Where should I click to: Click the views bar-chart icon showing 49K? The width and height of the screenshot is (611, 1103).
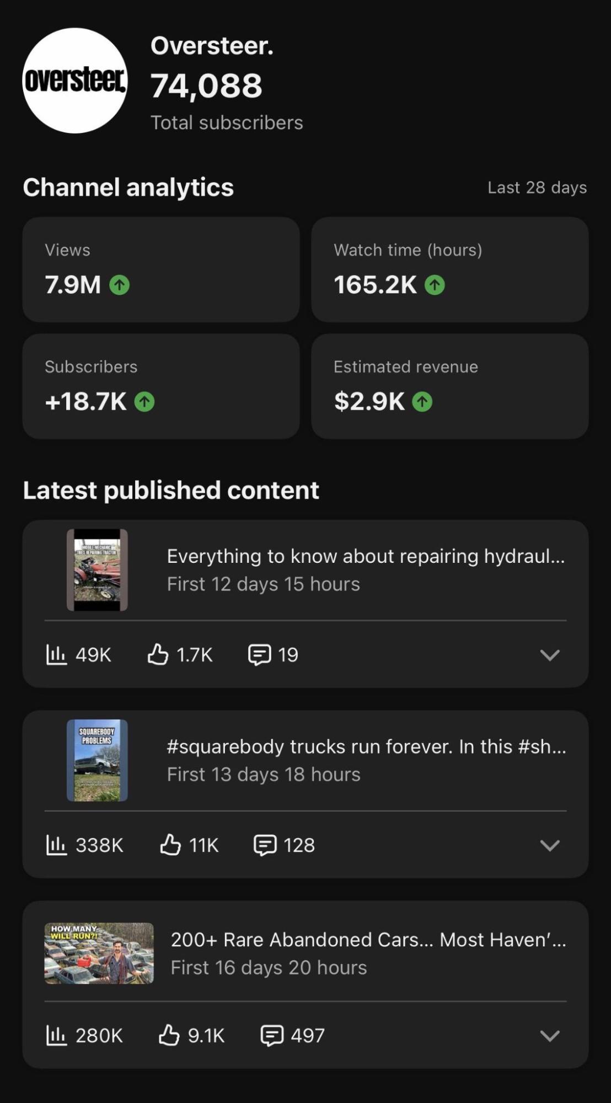click(56, 654)
